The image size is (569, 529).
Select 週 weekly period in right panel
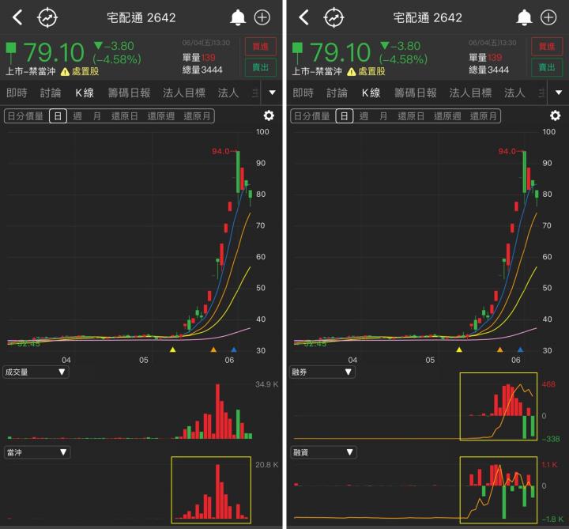pos(364,116)
